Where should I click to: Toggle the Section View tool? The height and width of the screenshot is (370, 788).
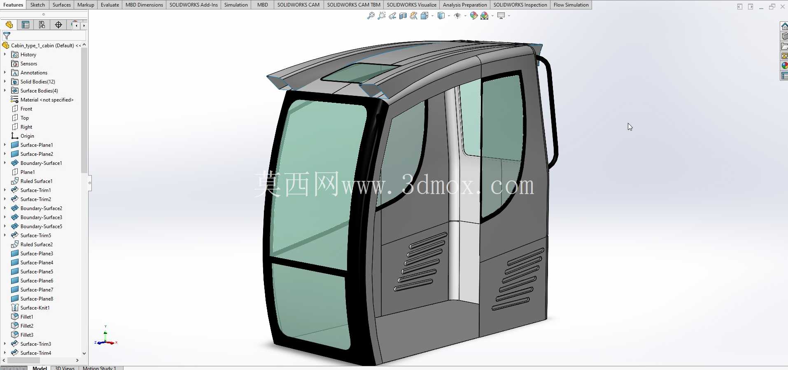coord(403,16)
